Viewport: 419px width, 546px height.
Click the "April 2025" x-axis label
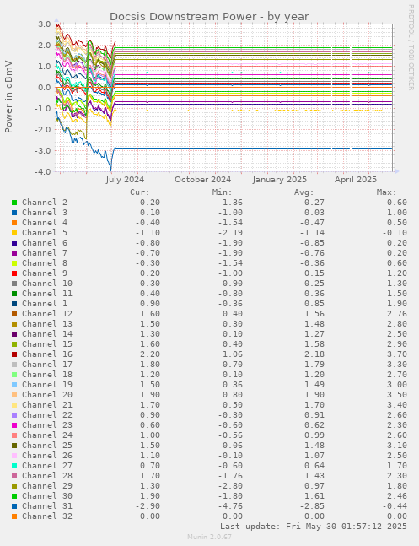point(356,180)
